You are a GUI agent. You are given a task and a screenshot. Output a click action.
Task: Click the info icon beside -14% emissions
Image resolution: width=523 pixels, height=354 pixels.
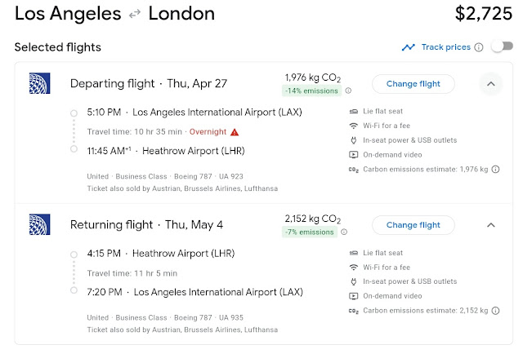(348, 91)
